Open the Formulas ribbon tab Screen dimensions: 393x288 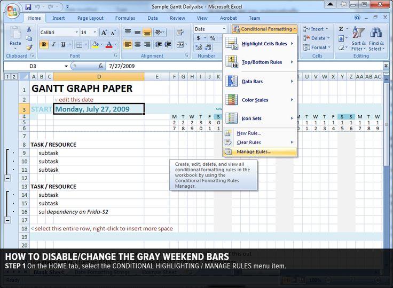point(125,18)
